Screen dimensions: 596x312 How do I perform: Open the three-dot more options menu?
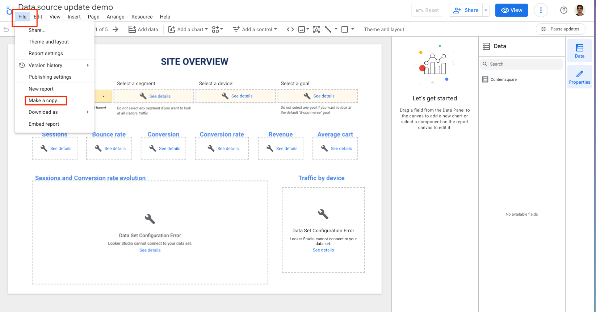pyautogui.click(x=541, y=10)
